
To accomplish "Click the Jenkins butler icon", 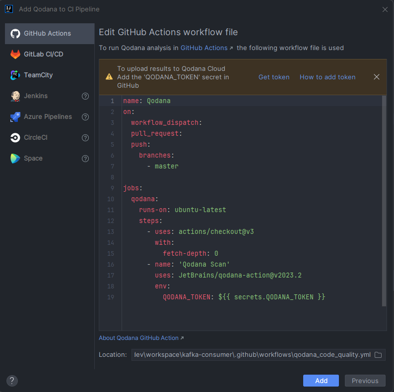I will pyautogui.click(x=15, y=96).
